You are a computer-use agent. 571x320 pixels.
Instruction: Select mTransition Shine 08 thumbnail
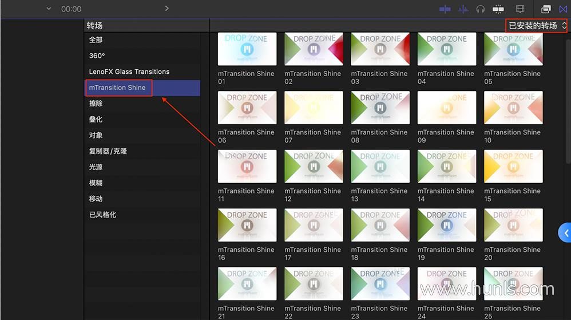[380, 108]
